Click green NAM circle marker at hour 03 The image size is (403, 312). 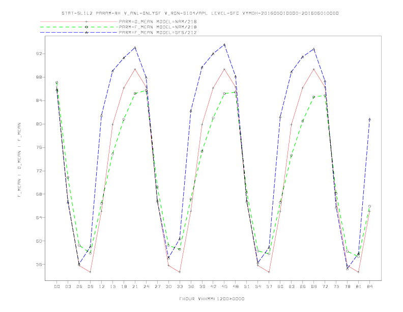pos(68,177)
